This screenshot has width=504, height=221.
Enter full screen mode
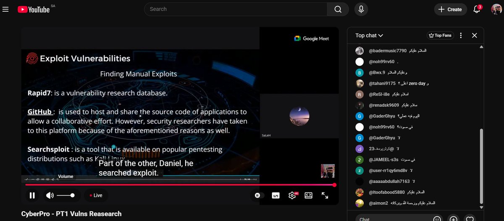tap(325, 195)
